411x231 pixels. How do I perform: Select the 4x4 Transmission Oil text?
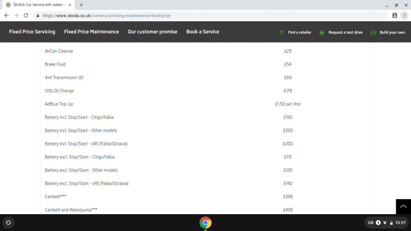click(64, 78)
